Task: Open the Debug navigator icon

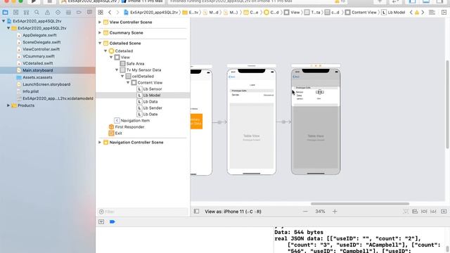Action: (x=68, y=13)
